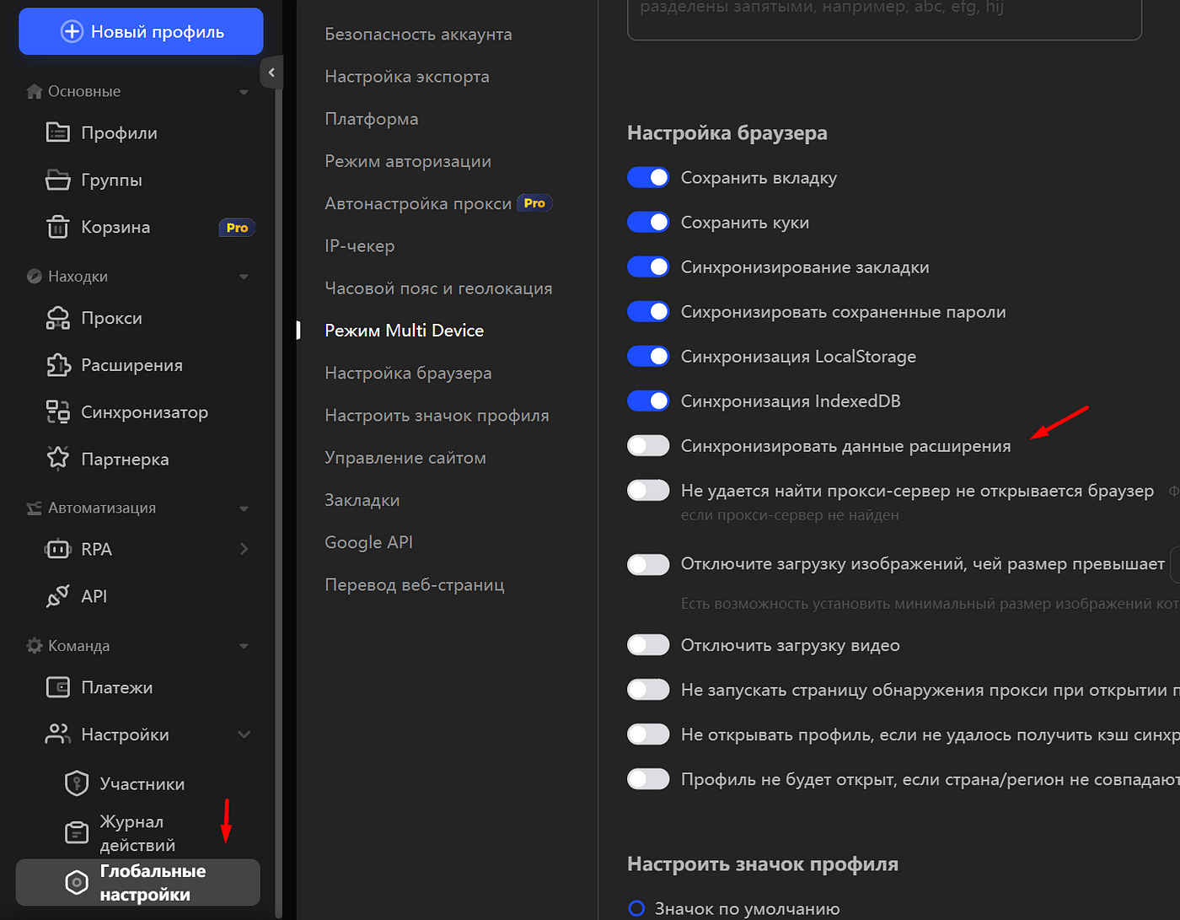Viewport: 1180px width, 920px height.
Task: Toggle the Сохранить куки switch
Action: [648, 222]
